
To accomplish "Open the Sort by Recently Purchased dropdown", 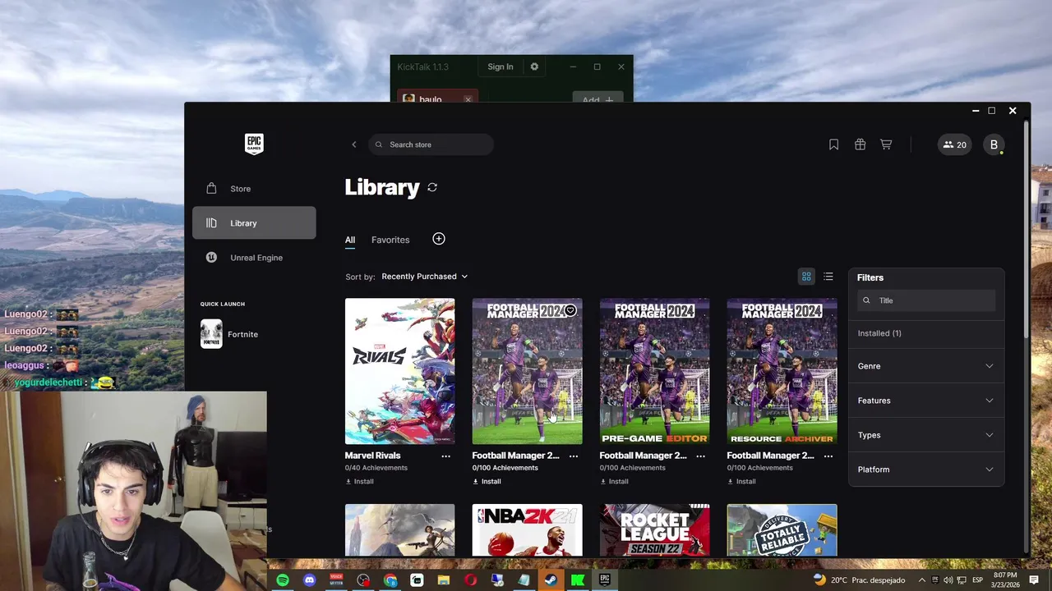I will coord(424,277).
